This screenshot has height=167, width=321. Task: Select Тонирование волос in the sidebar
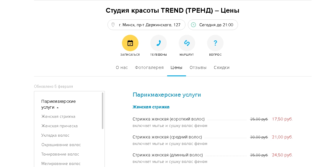click(60, 154)
